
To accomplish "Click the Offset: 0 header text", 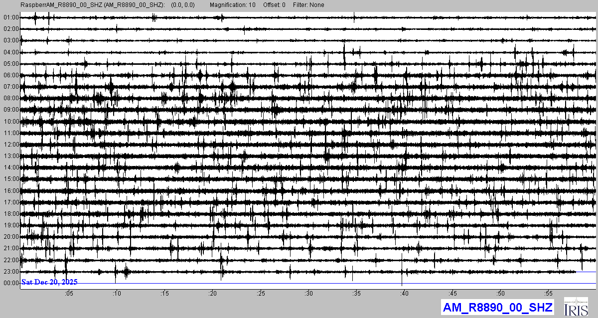I will (274, 5).
